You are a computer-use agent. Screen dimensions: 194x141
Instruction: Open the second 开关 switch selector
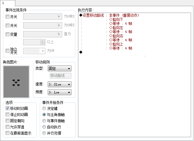click(x=43, y=26)
